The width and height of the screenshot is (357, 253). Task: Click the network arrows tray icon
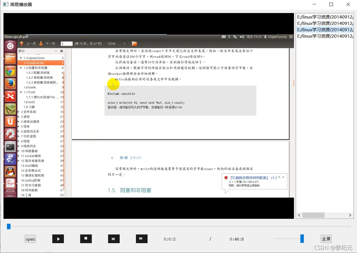click(235, 37)
